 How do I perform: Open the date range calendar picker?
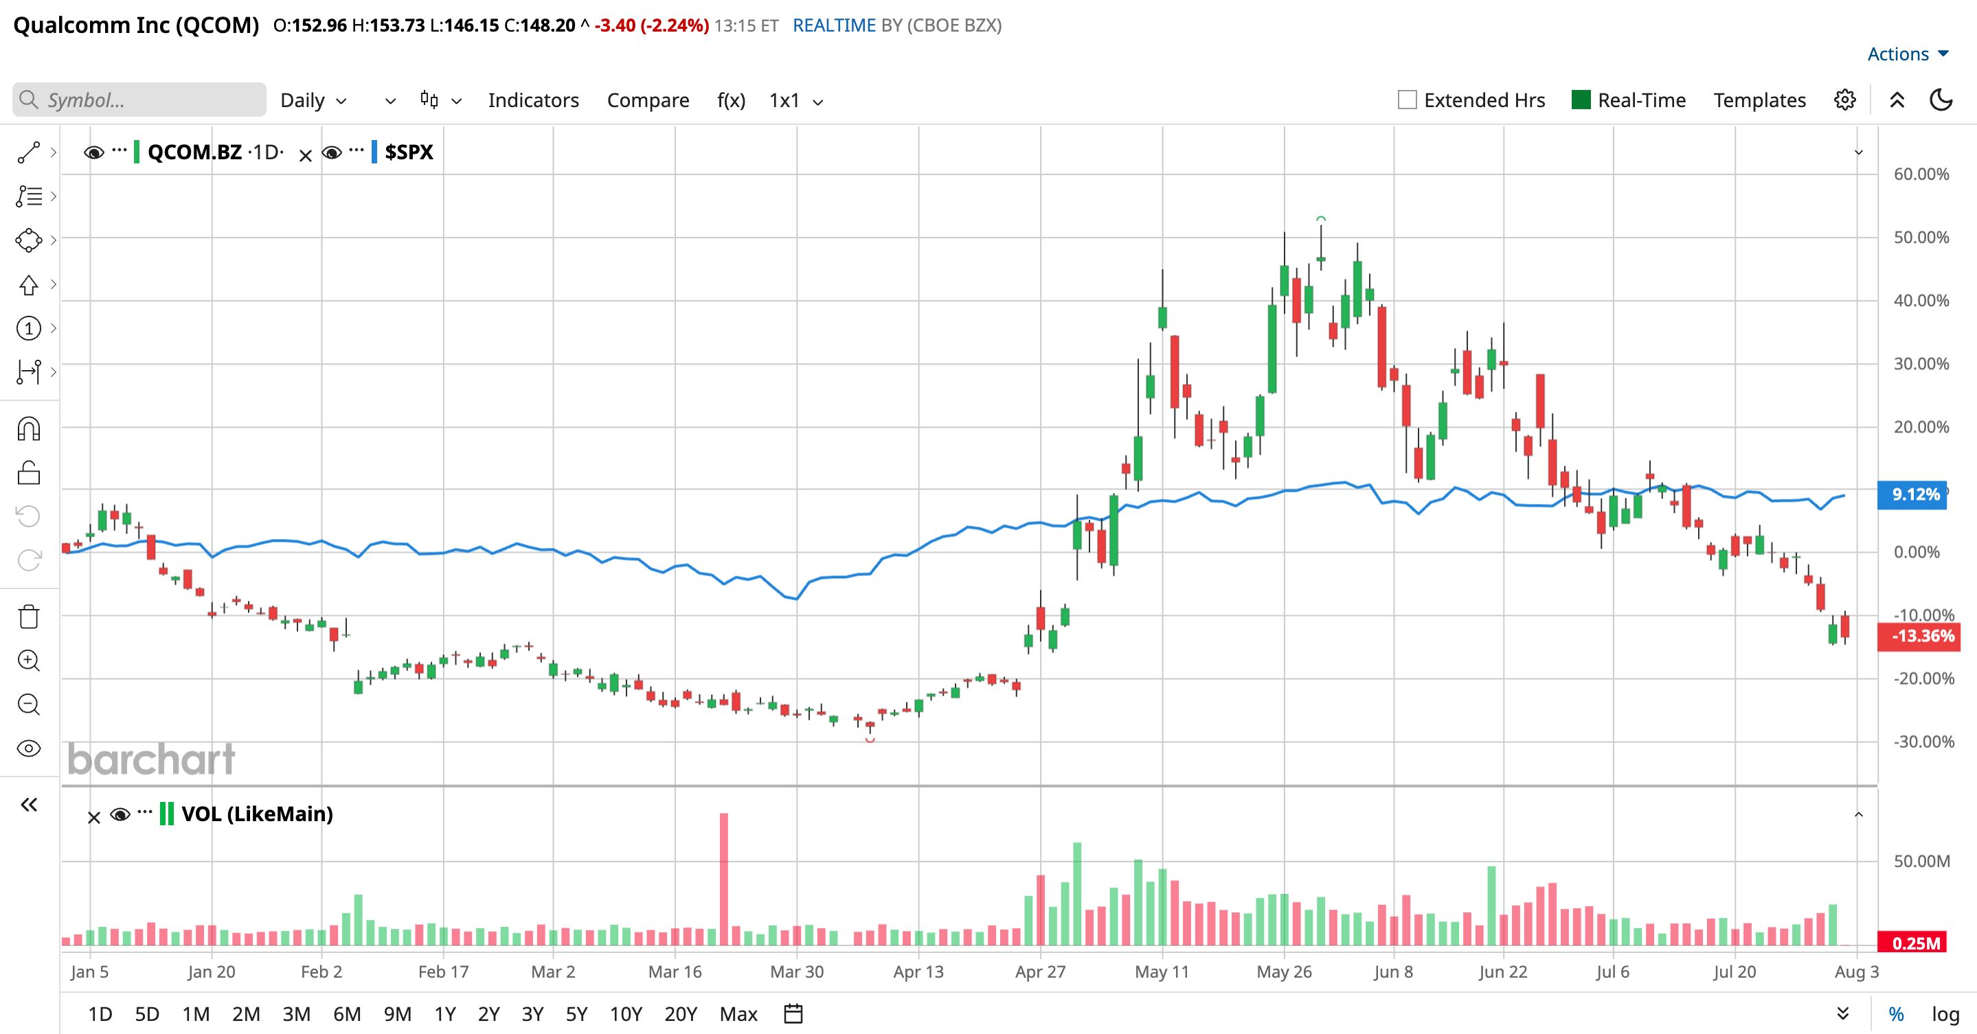click(793, 1014)
